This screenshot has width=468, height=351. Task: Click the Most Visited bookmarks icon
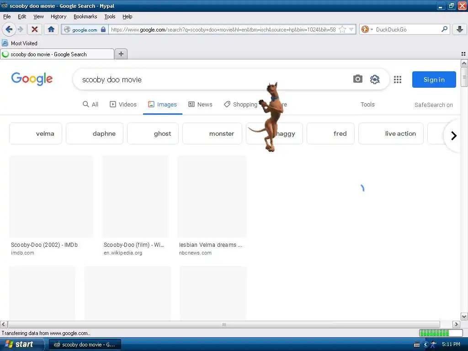(x=5, y=43)
